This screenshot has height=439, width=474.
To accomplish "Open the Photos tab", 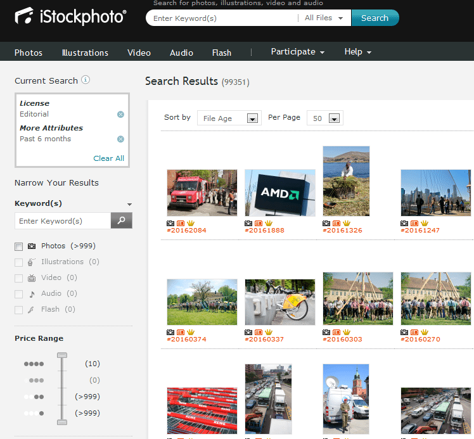I will 29,53.
